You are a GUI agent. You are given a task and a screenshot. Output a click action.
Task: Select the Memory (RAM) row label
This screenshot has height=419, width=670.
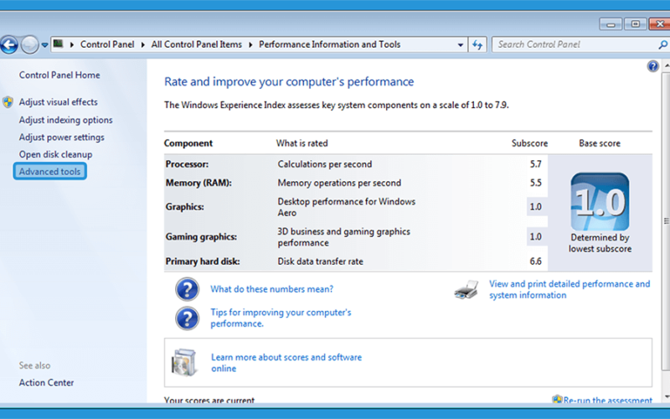point(198,183)
